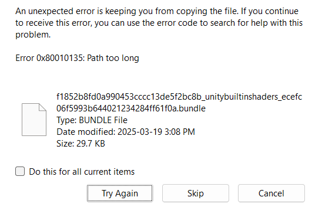Retry the copy with Try Again
The height and width of the screenshot is (214, 322).
120,193
